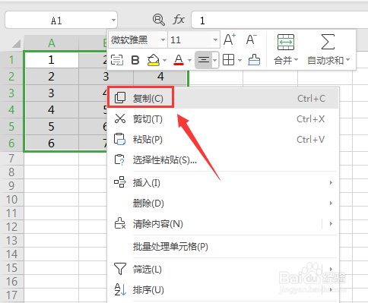368x303 pixels.
Task: Open fill color dropdown arrow
Action: (165, 60)
